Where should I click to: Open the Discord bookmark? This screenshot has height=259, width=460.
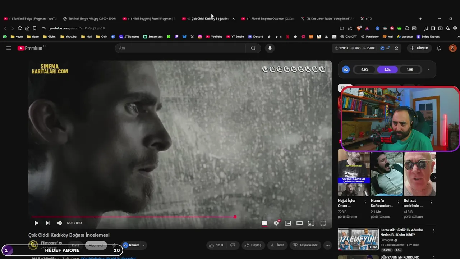click(x=256, y=37)
